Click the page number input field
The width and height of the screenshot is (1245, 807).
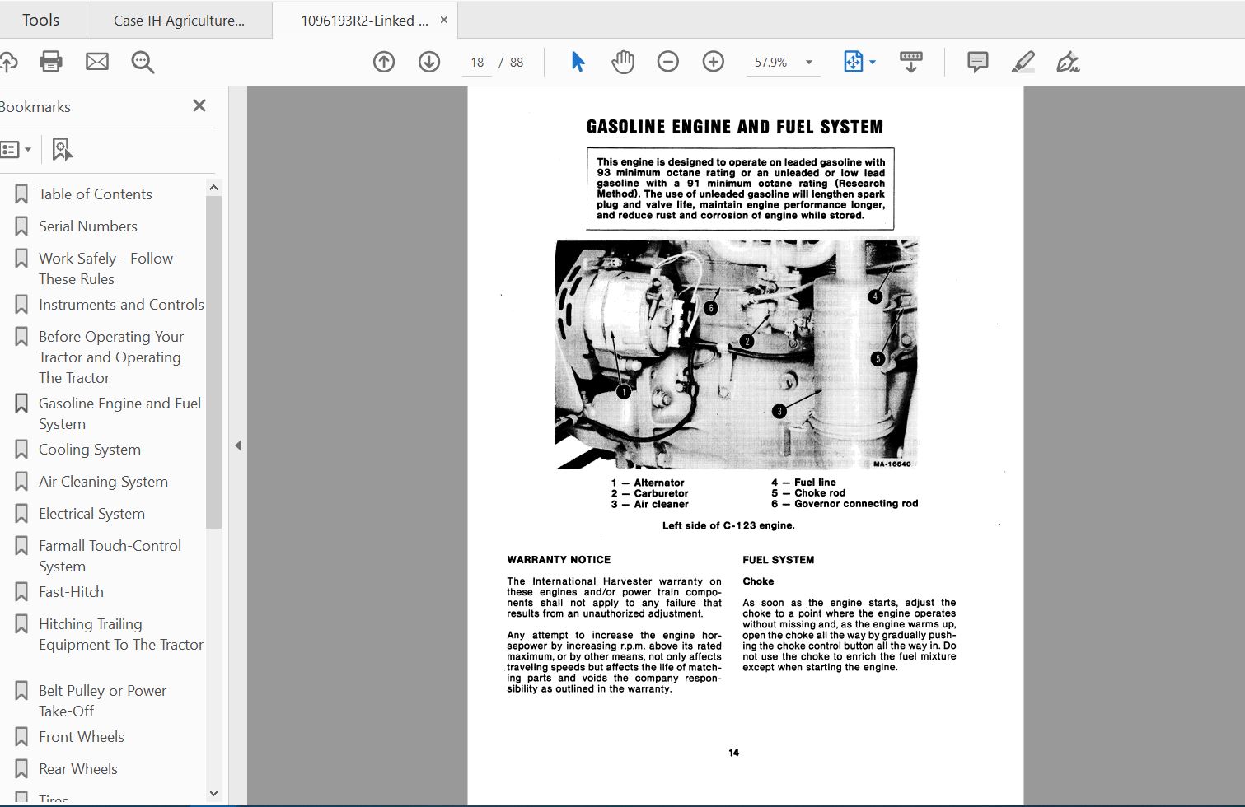(x=477, y=63)
